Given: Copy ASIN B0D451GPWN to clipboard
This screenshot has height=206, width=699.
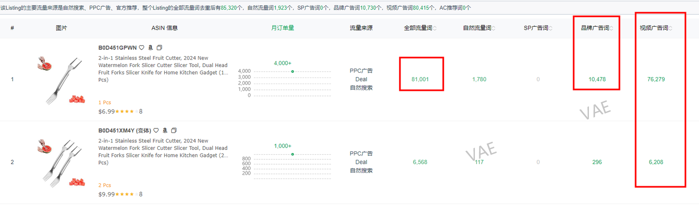Looking at the screenshot, I should [159, 48].
